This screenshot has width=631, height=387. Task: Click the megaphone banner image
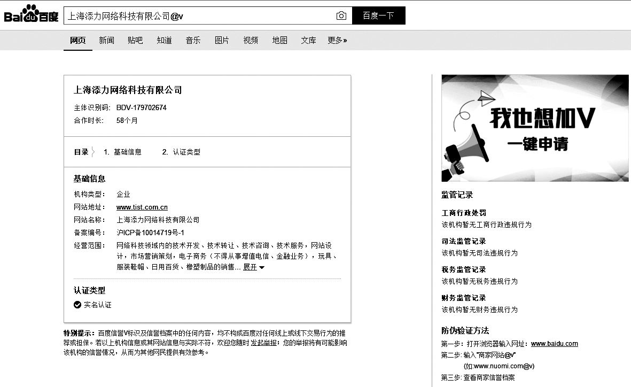535,128
